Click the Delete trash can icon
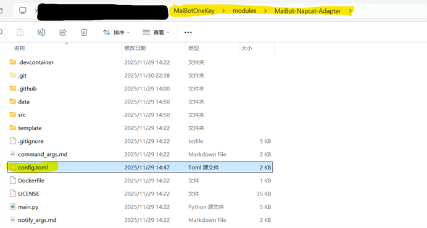 [84, 33]
